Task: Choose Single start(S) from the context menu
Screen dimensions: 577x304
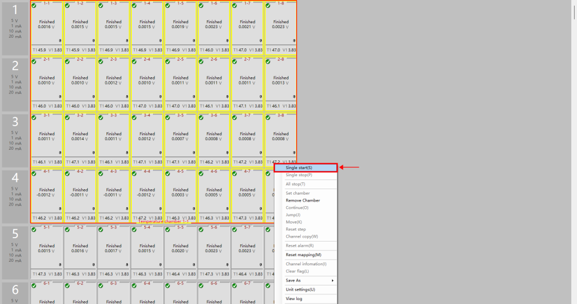Action: point(305,168)
